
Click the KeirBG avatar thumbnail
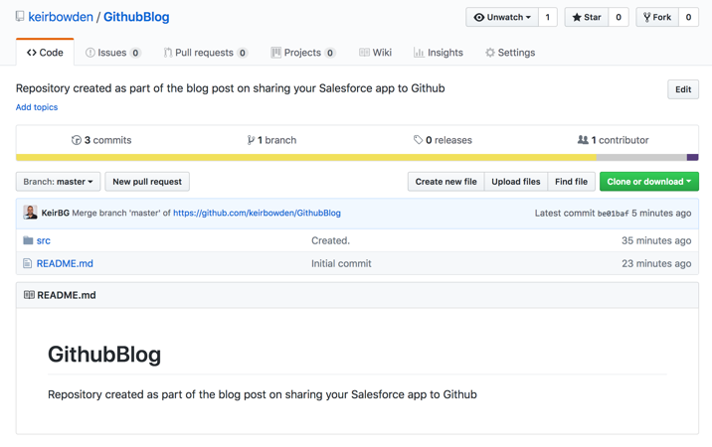pyautogui.click(x=31, y=213)
